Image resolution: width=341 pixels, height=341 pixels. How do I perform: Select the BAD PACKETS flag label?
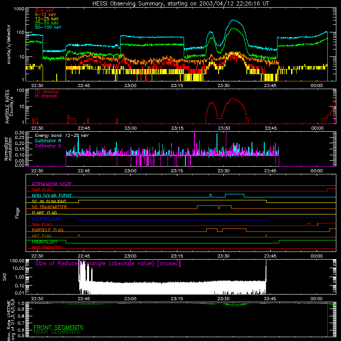[46, 247]
